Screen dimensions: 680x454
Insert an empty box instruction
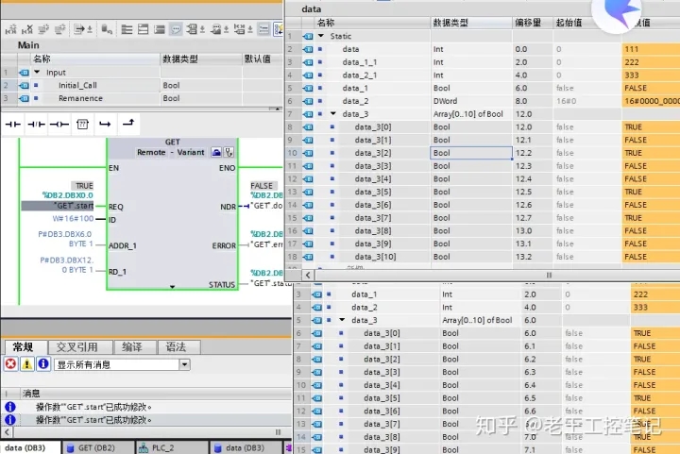(82, 124)
